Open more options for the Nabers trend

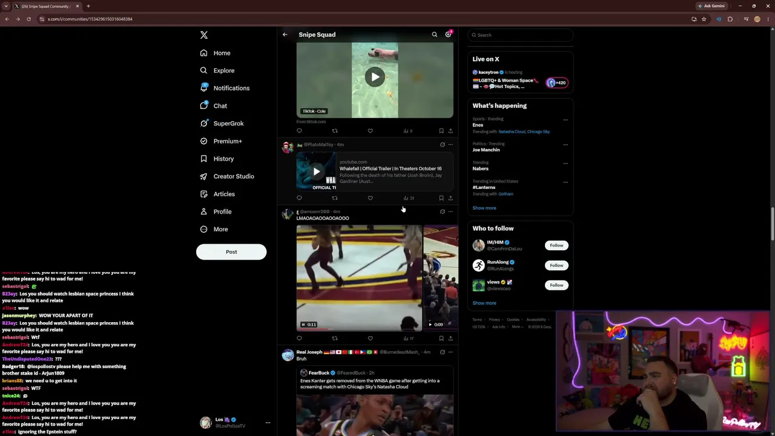(x=566, y=163)
